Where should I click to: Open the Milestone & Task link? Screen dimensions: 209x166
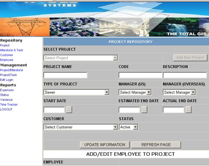[x=12, y=50]
